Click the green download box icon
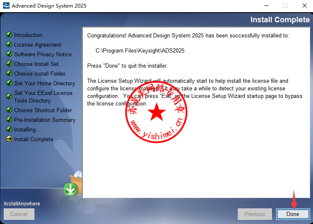The height and width of the screenshot is (224, 313). pyautogui.click(x=70, y=190)
